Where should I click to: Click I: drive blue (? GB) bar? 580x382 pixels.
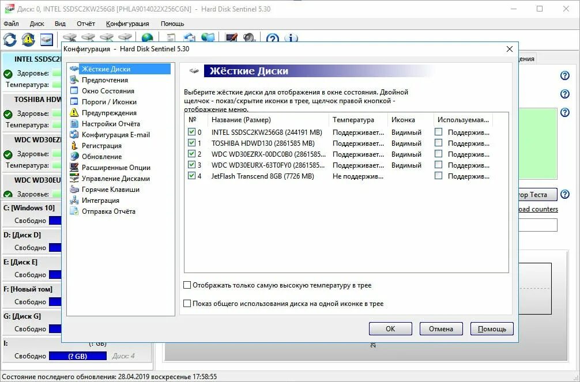(x=78, y=356)
